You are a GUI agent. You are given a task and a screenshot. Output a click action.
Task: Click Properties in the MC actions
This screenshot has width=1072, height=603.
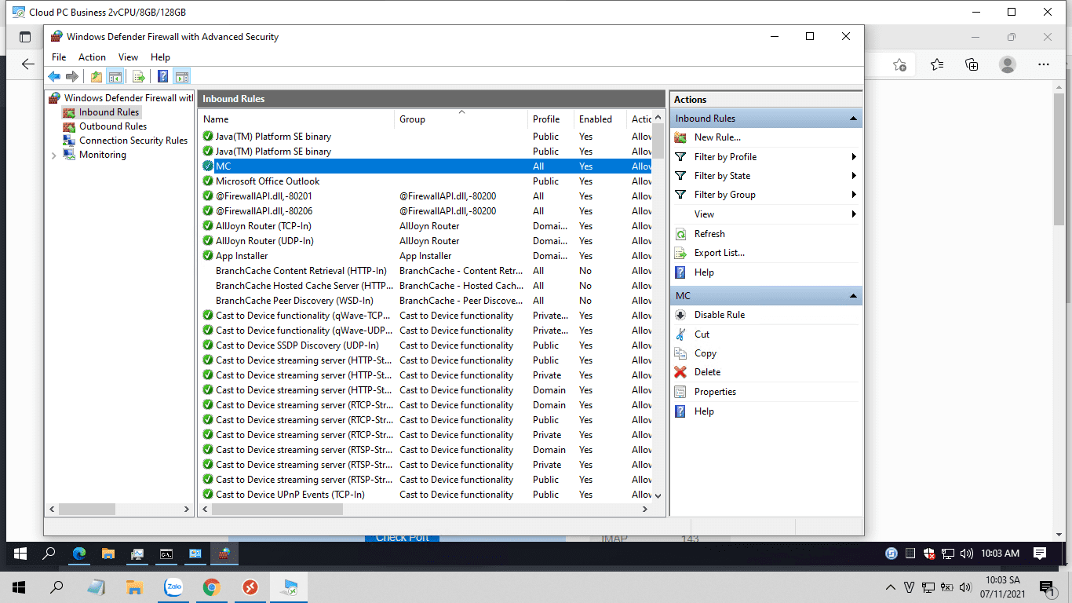click(715, 392)
